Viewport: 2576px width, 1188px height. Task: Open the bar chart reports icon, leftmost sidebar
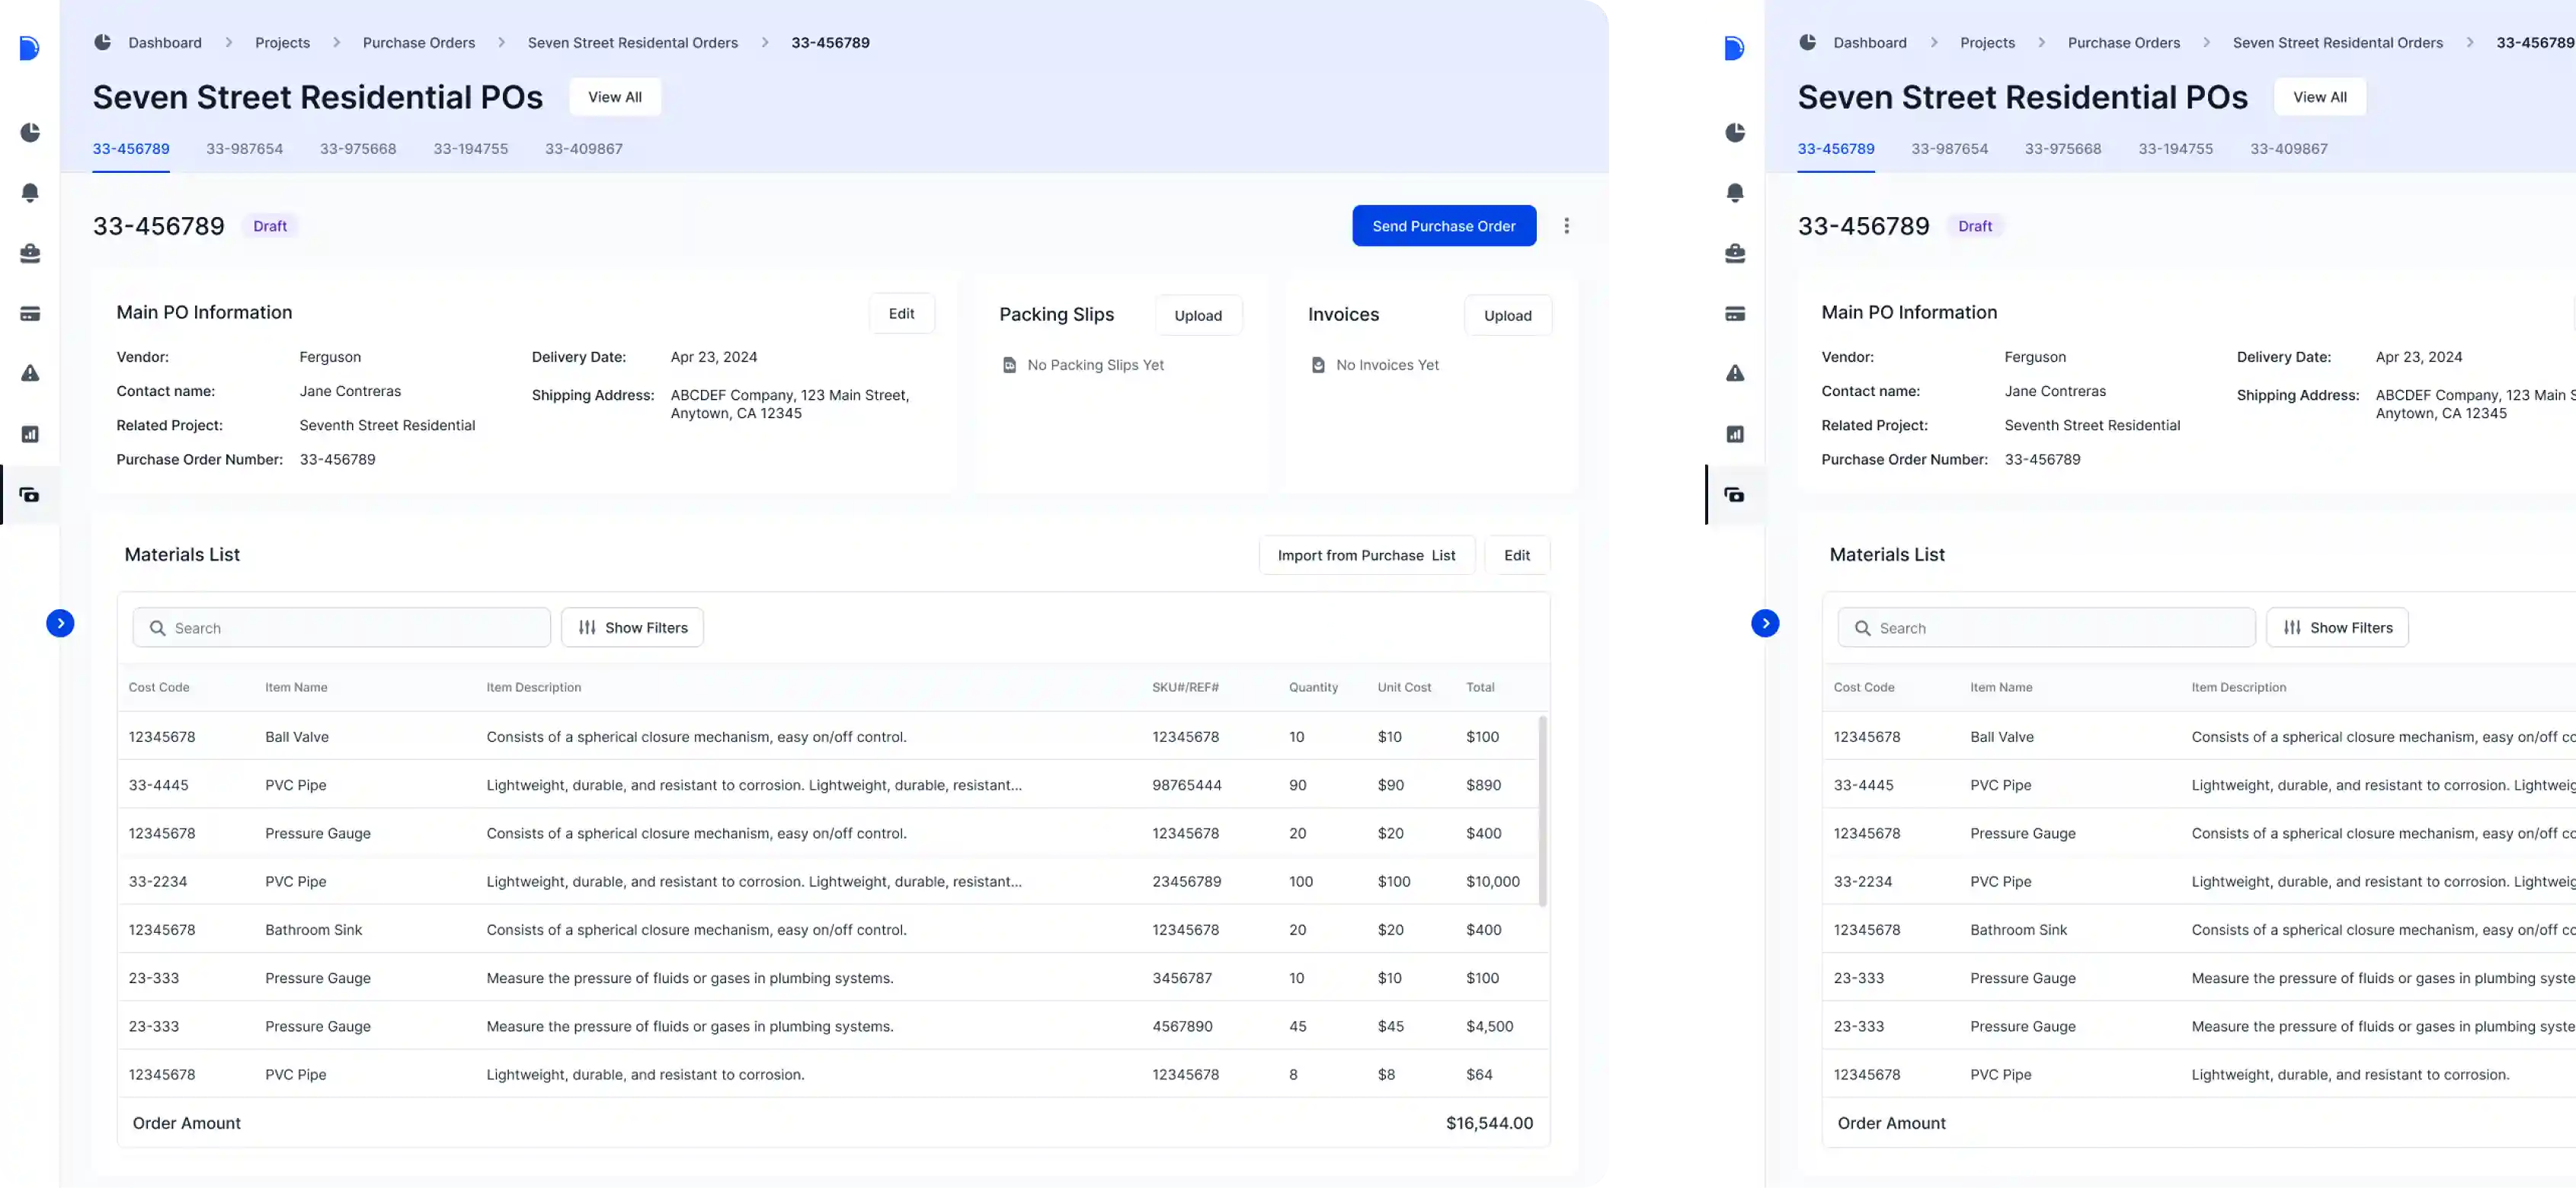pos(30,433)
